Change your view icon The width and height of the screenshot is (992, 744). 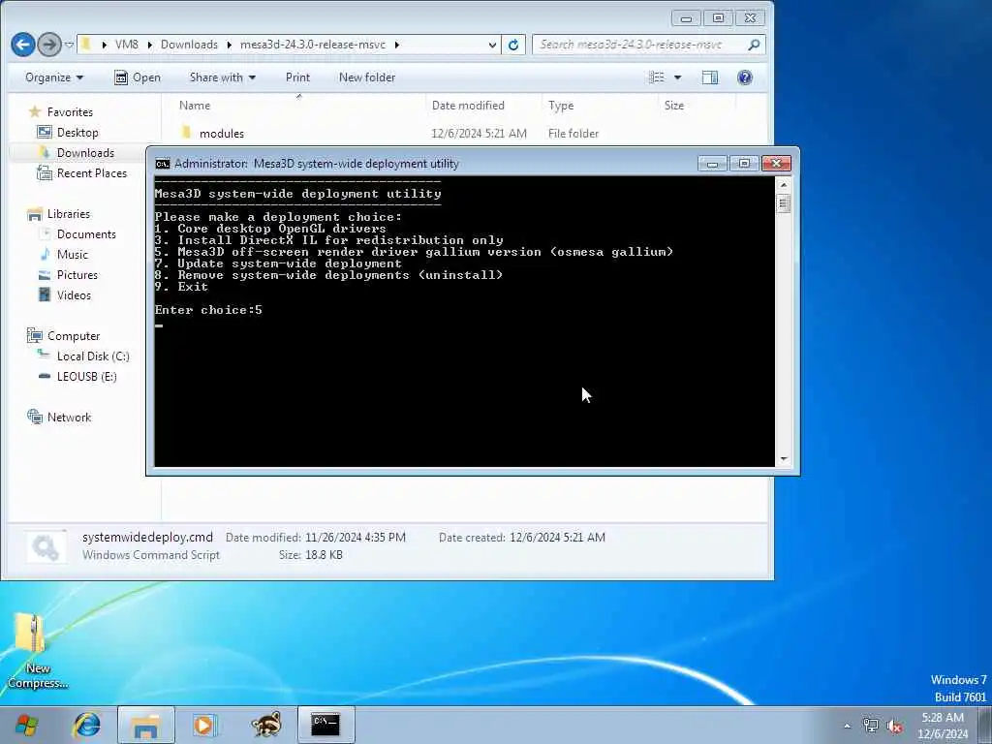[658, 77]
